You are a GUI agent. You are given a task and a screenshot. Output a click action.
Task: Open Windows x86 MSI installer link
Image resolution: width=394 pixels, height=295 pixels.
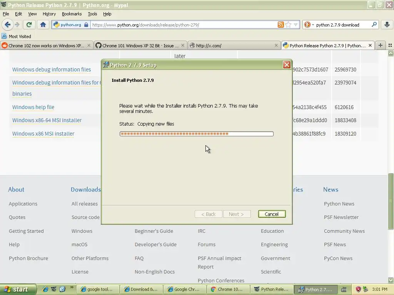click(43, 134)
